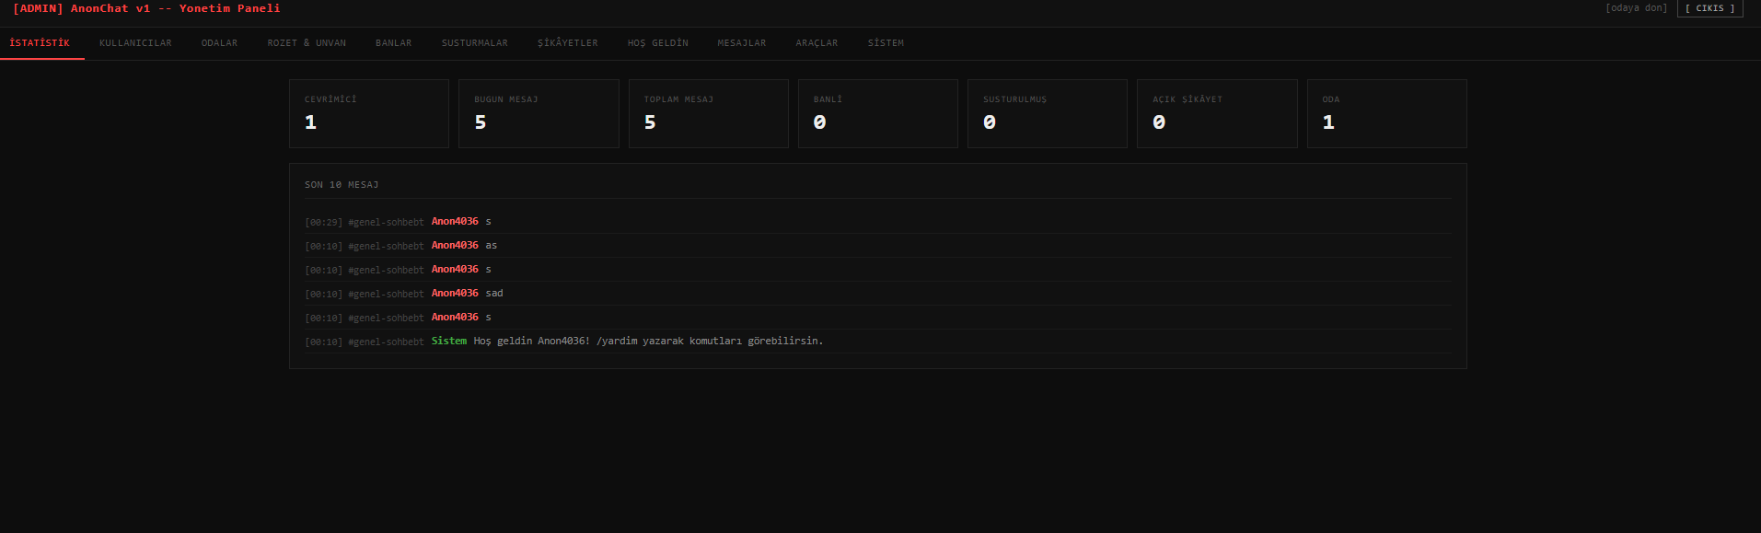Click #genel-sohbebt in the Sistem message row
The height and width of the screenshot is (533, 1761).
click(x=386, y=342)
